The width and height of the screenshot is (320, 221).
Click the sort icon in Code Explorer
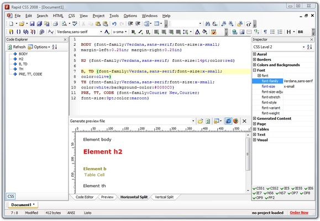54,47
